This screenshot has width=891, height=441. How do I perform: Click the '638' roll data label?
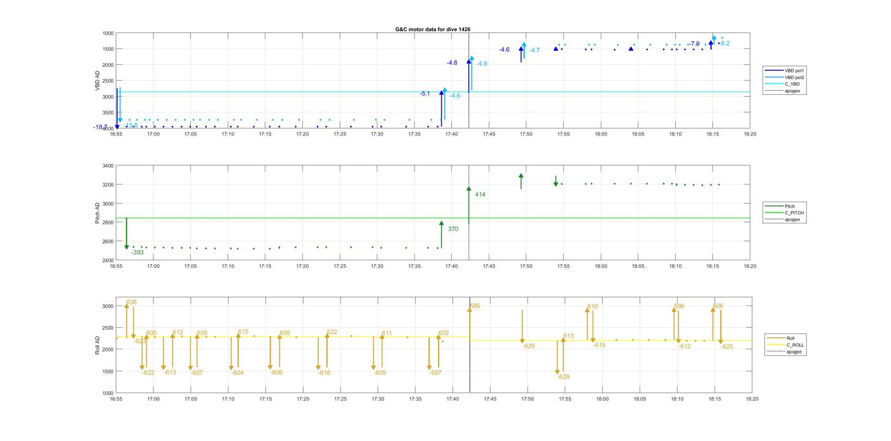(x=132, y=302)
